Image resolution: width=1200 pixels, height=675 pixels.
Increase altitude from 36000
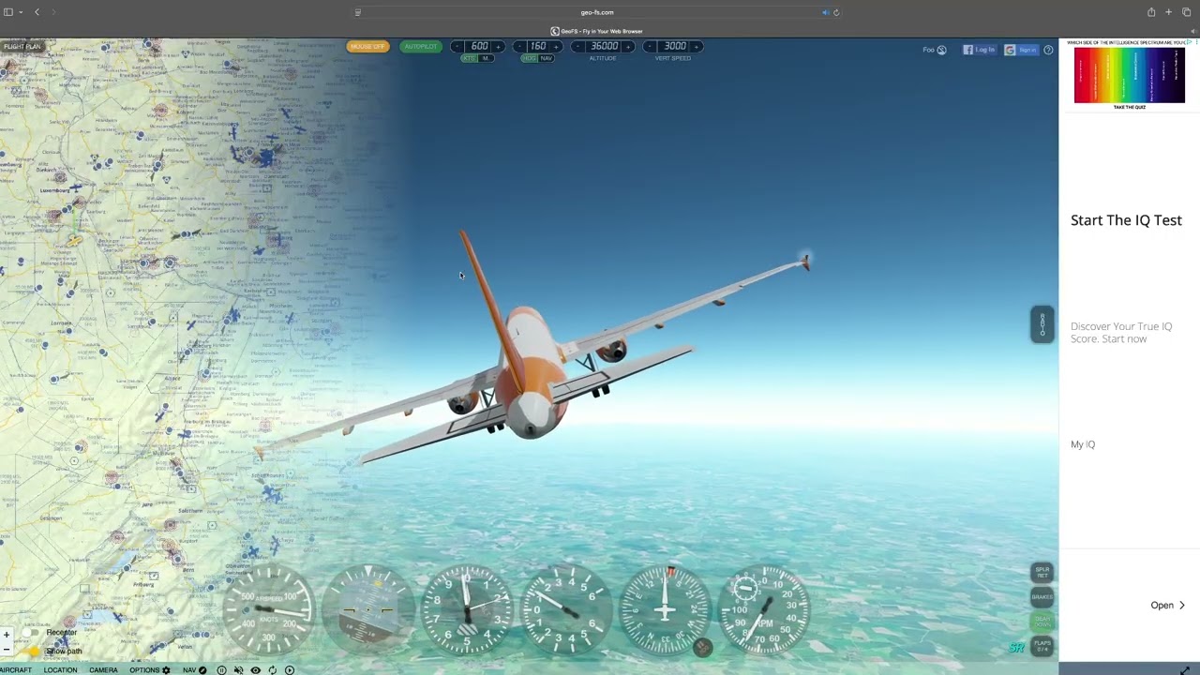tap(628, 46)
